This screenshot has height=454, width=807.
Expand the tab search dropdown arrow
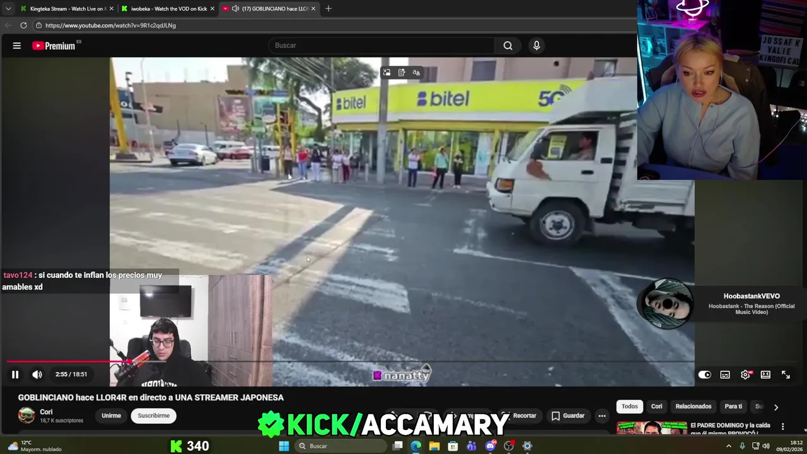point(8,9)
